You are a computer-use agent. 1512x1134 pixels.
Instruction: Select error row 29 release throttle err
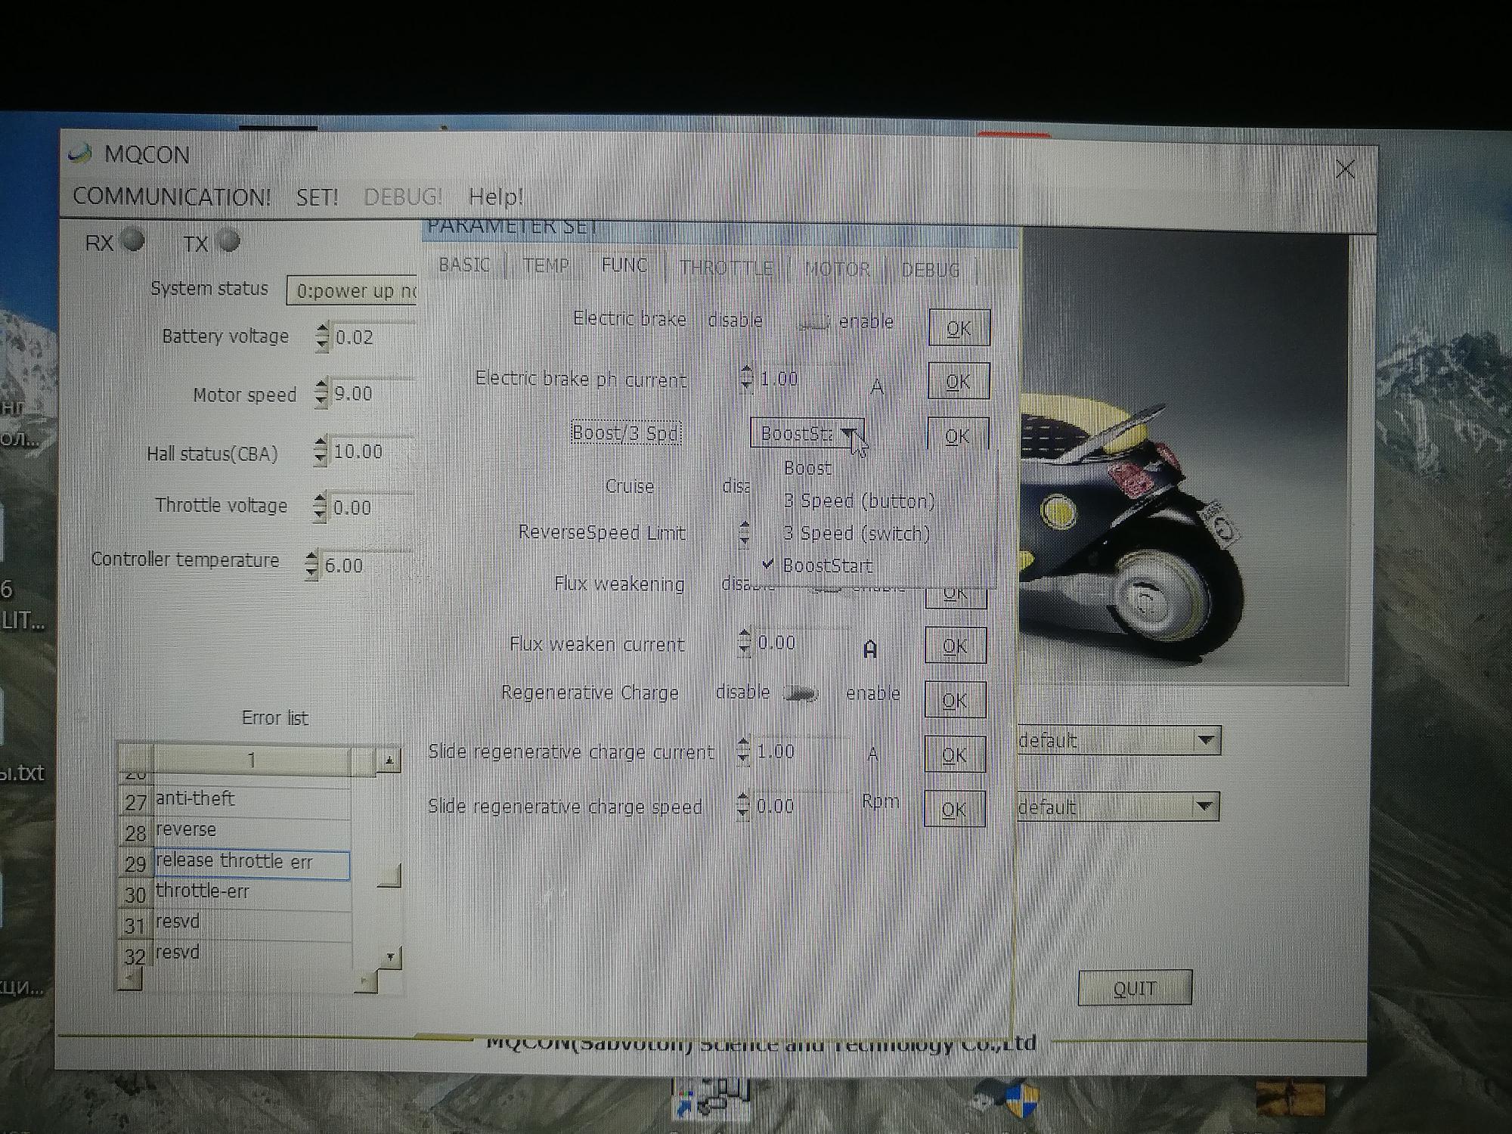252,863
